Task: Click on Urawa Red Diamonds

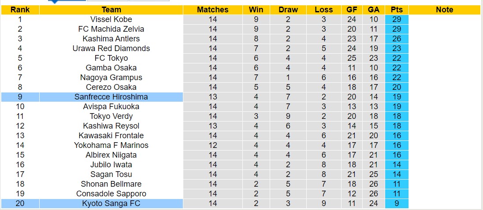Action: (x=111, y=48)
